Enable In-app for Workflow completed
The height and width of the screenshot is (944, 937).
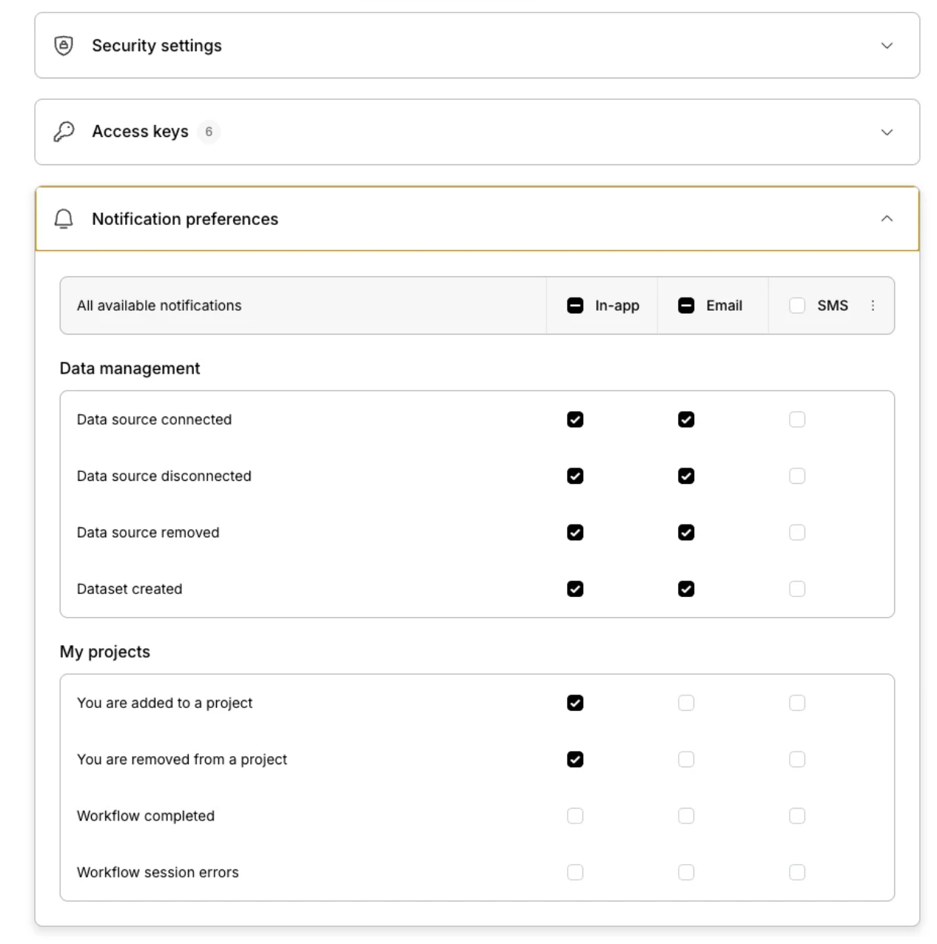coord(575,816)
